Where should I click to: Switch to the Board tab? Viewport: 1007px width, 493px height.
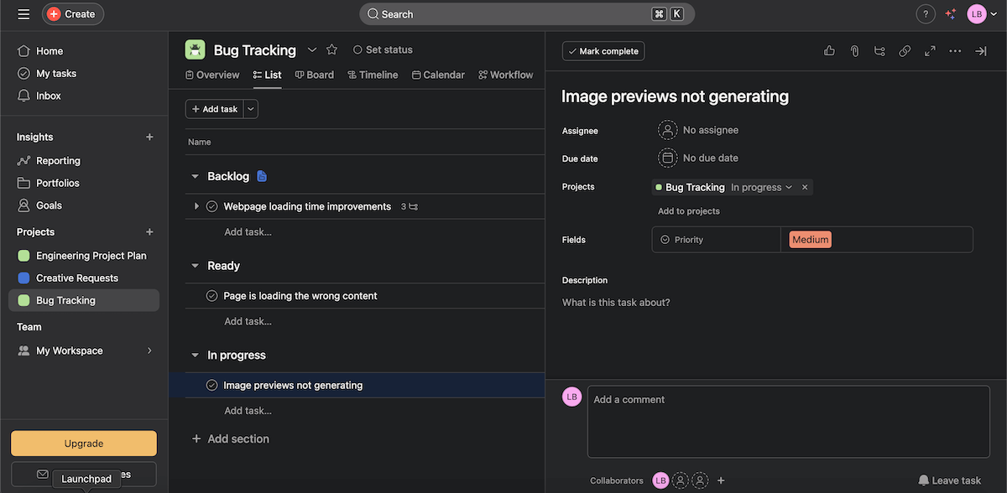pos(315,75)
